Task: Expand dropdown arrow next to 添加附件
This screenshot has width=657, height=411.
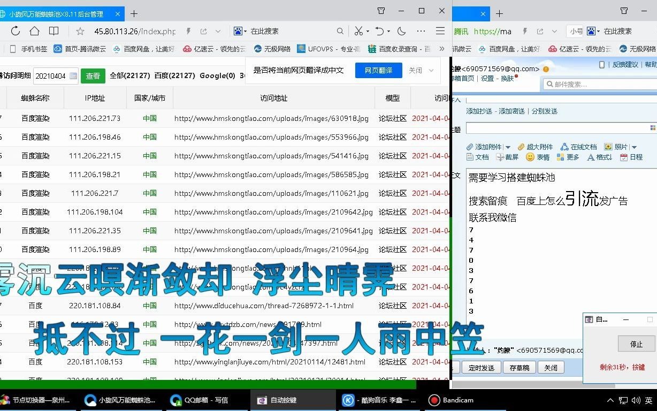Action: pyautogui.click(x=508, y=147)
